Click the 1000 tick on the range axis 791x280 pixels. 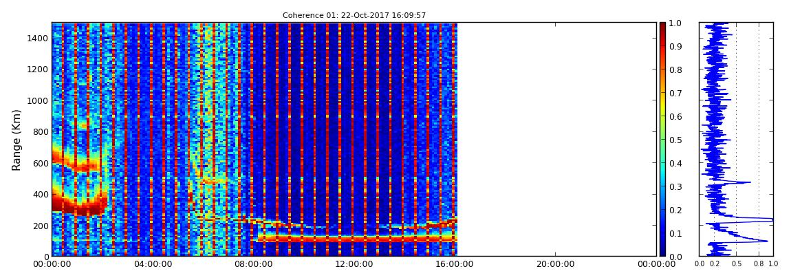pos(37,100)
